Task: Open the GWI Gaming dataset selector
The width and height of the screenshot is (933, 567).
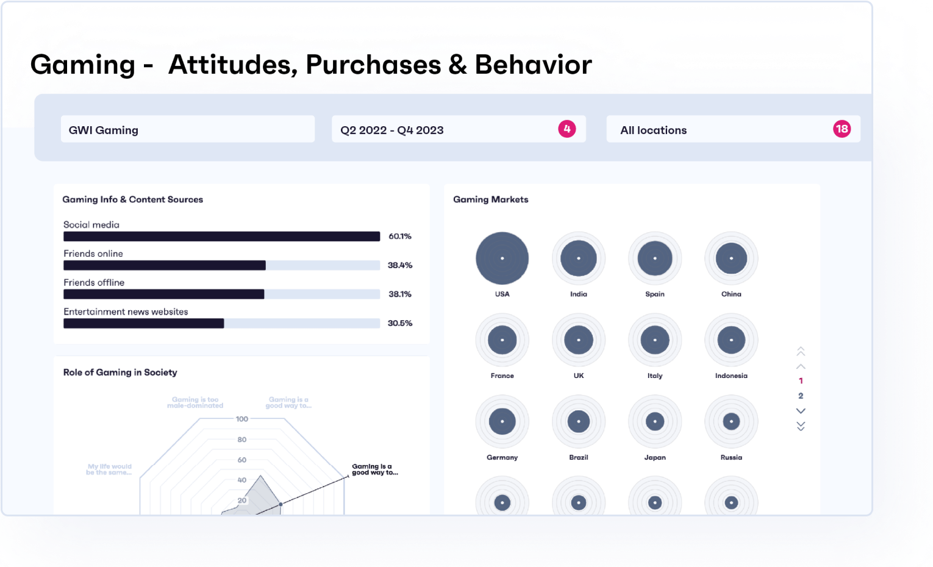Action: 187,129
